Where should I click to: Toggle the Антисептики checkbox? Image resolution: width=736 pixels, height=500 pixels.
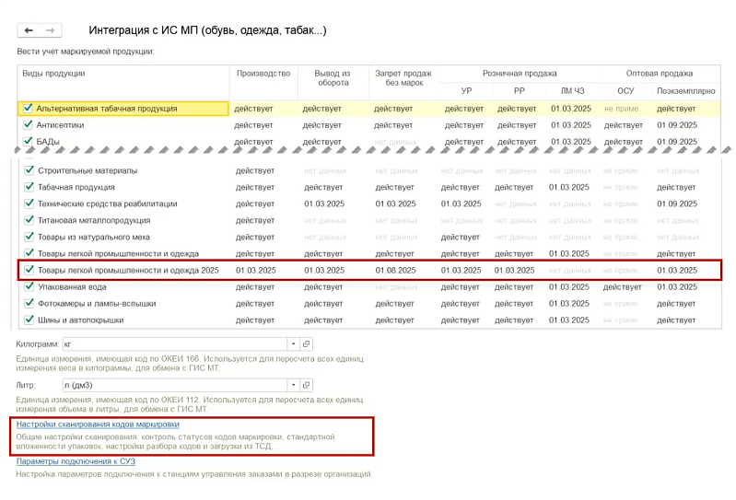[x=28, y=124]
